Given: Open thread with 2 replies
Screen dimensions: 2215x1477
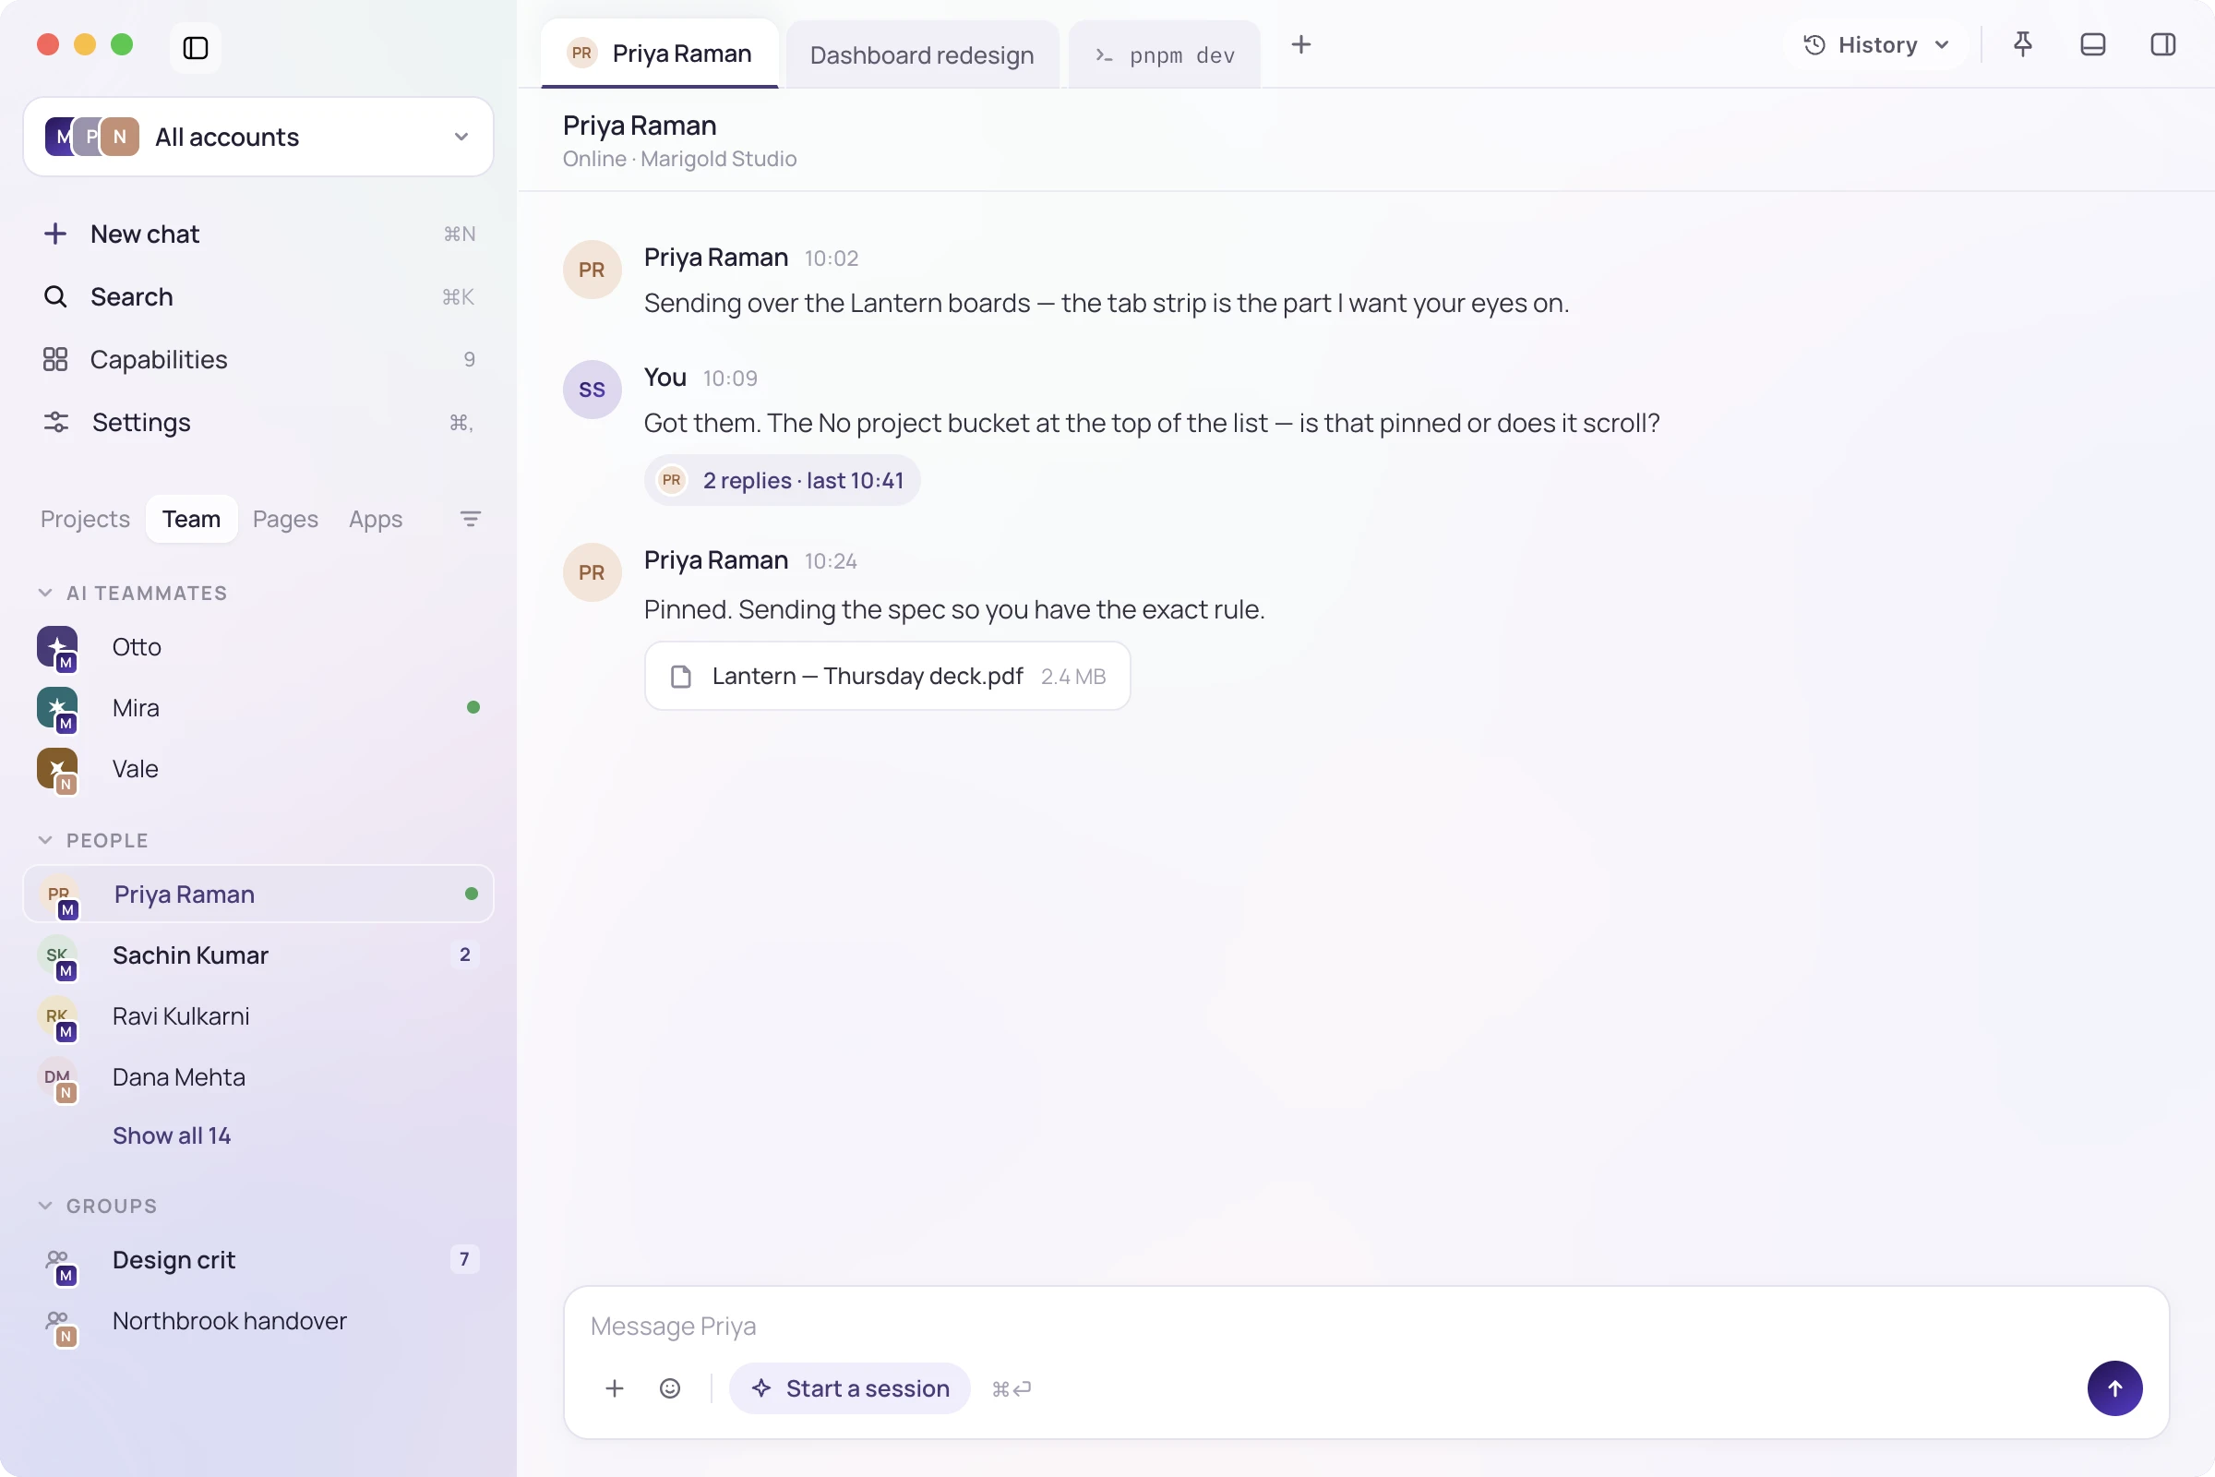Looking at the screenshot, I should (782, 480).
